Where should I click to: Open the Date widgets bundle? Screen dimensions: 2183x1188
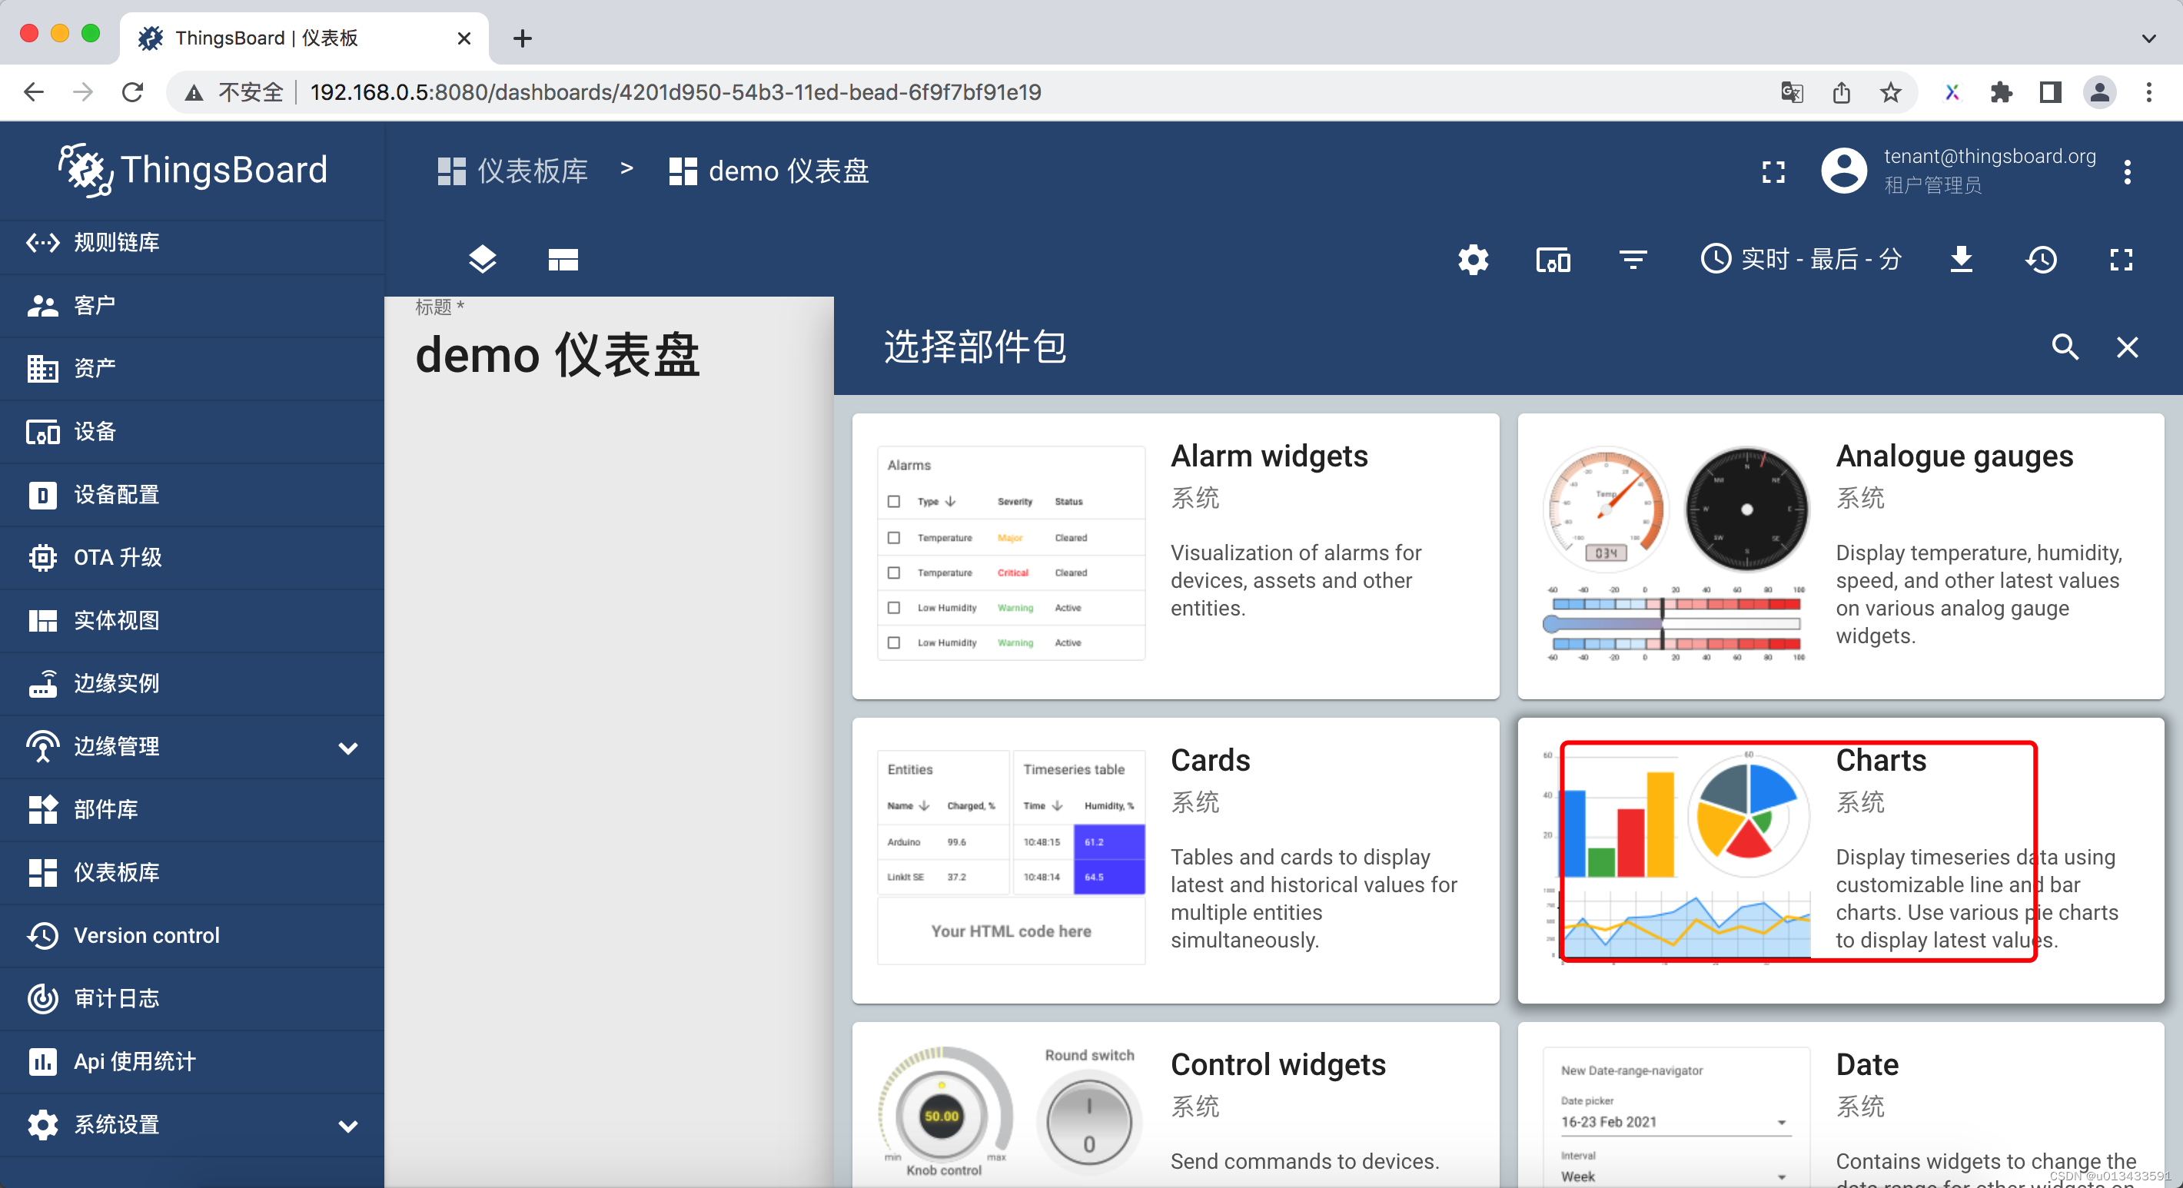(1841, 1104)
